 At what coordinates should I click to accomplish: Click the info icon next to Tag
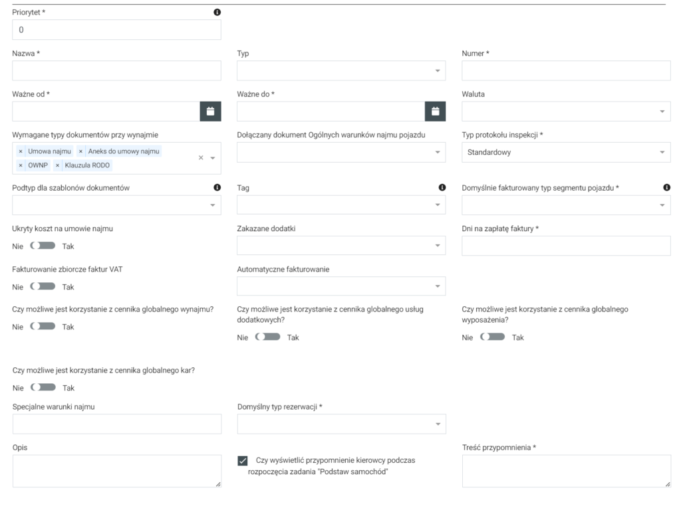tap(442, 188)
